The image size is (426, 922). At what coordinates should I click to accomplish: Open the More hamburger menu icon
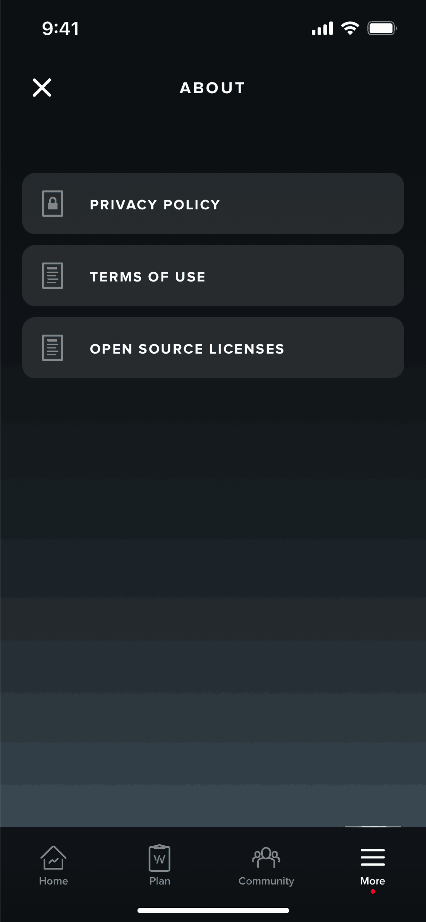(372, 858)
